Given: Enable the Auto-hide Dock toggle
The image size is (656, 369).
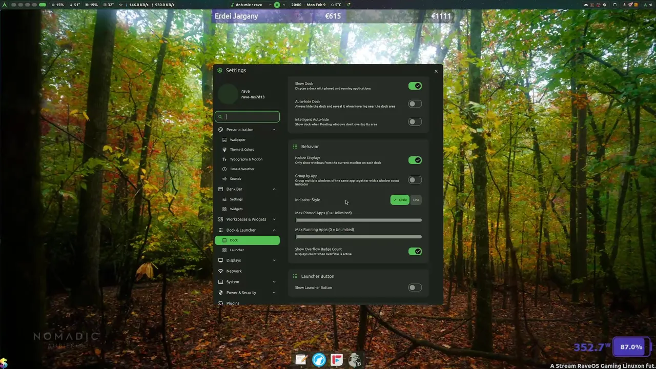Looking at the screenshot, I should click(415, 104).
